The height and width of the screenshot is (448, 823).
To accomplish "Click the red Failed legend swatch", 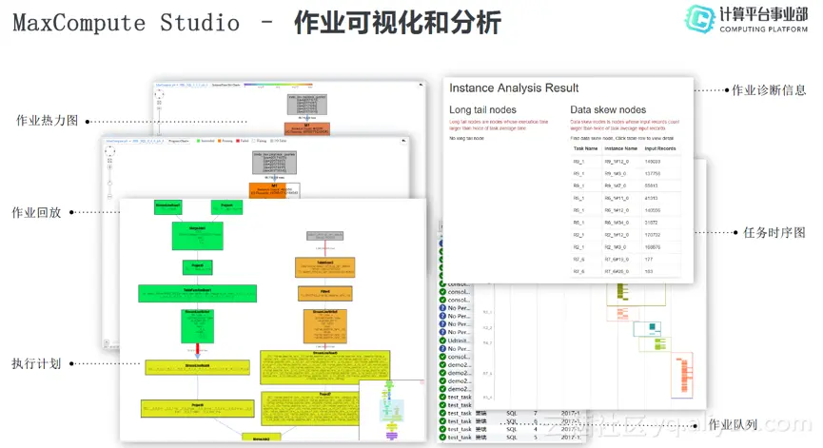I will [238, 141].
